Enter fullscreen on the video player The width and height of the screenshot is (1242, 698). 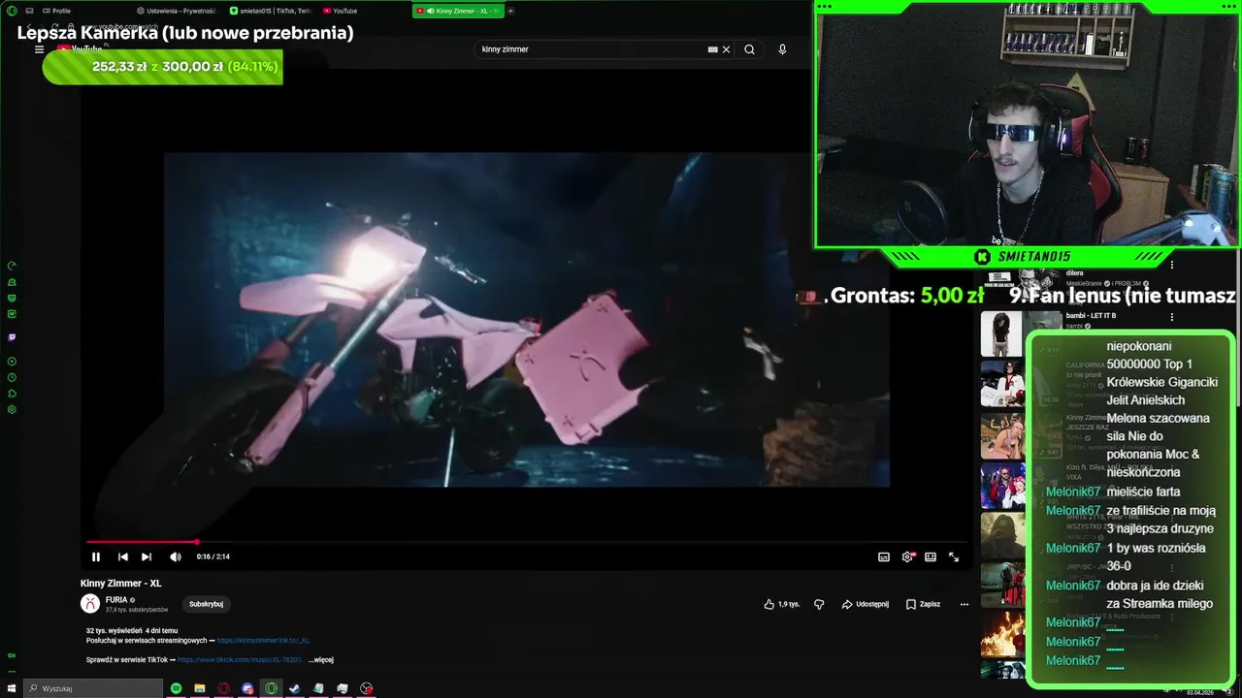pyautogui.click(x=954, y=556)
